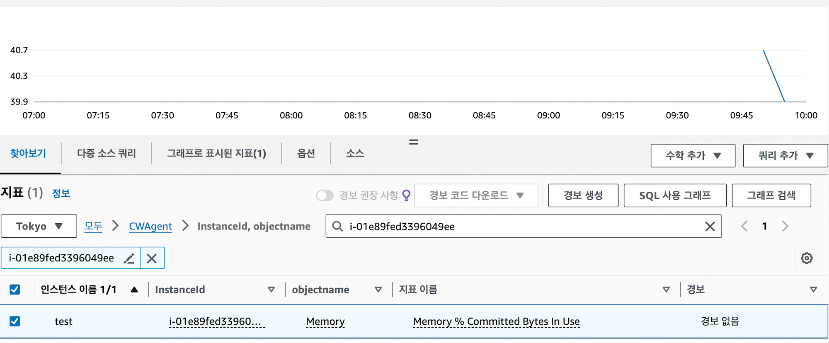Click the 경보 없음 cell
The width and height of the screenshot is (829, 343).
point(720,321)
